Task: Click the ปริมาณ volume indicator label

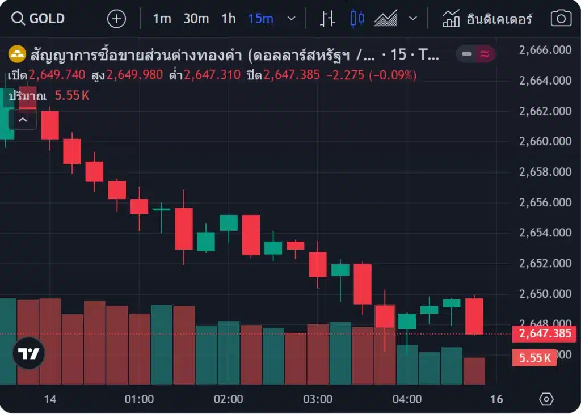Action: [x=27, y=96]
